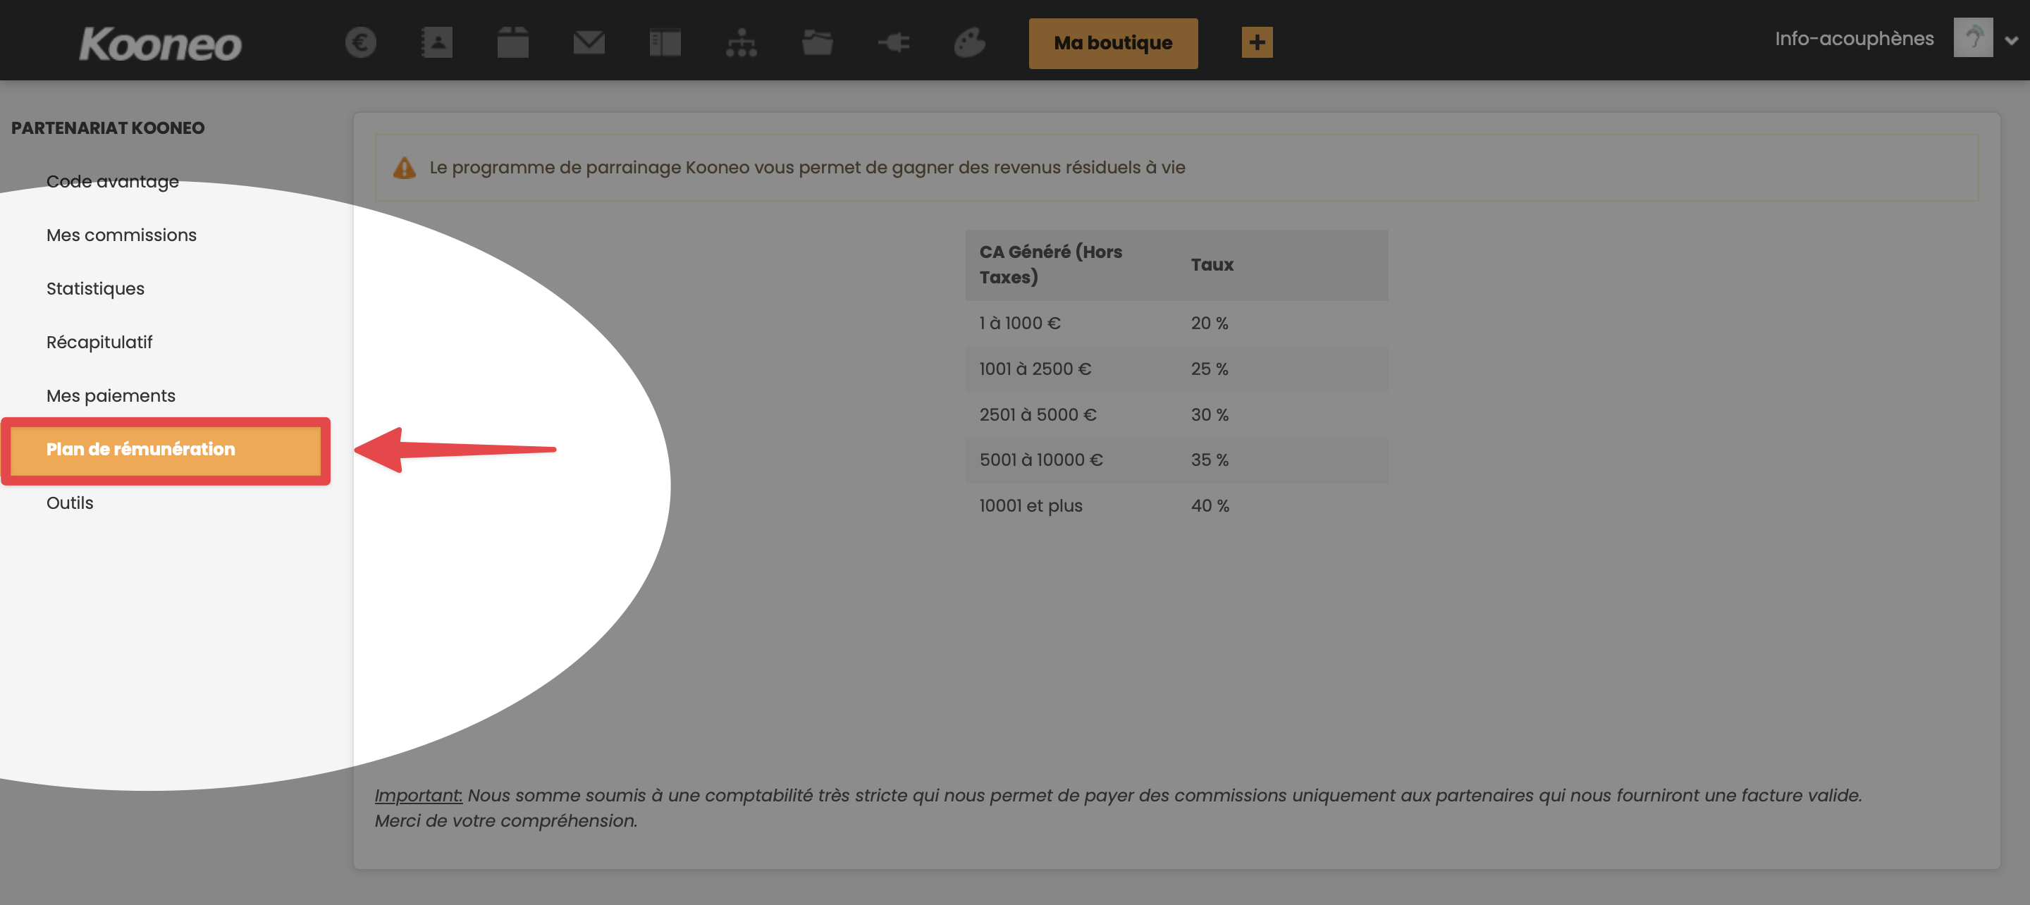Screen dimensions: 2030x905
Task: Select Plan de rémunération menu item
Action: (x=166, y=450)
